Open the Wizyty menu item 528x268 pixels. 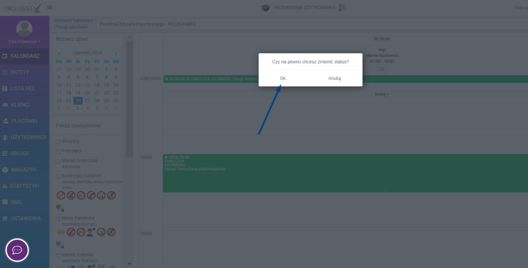click(x=20, y=72)
